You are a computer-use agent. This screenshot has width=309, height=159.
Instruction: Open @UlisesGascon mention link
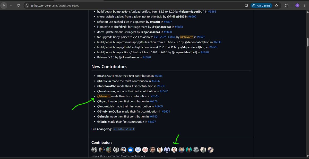pos(129,57)
